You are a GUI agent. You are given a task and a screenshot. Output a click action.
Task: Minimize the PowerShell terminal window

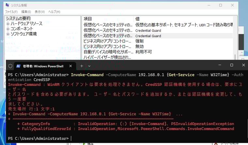(220, 65)
